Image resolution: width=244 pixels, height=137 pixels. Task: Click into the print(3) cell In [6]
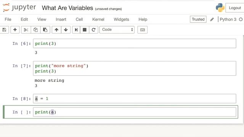pyautogui.click(x=135, y=43)
